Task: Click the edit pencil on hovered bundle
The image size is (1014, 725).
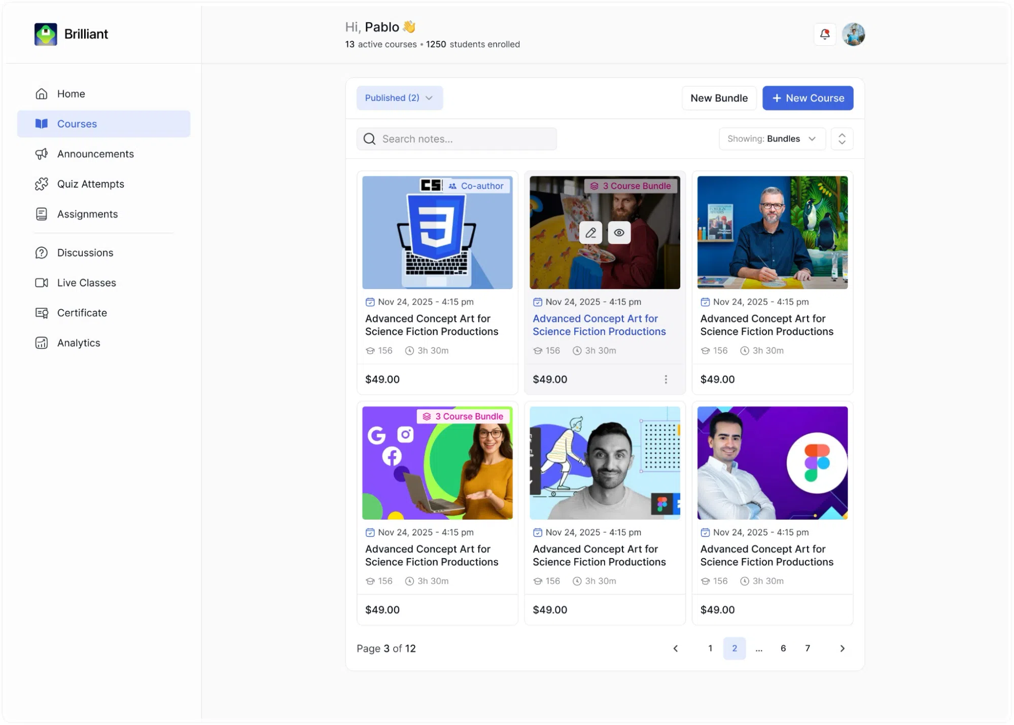Action: click(590, 233)
